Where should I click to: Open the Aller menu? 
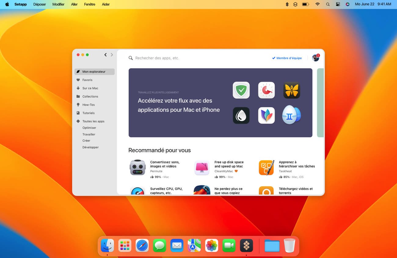74,4
